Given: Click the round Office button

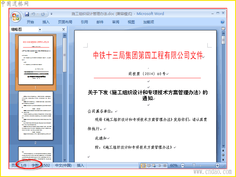Looking at the screenshot, I should click(16, 17).
